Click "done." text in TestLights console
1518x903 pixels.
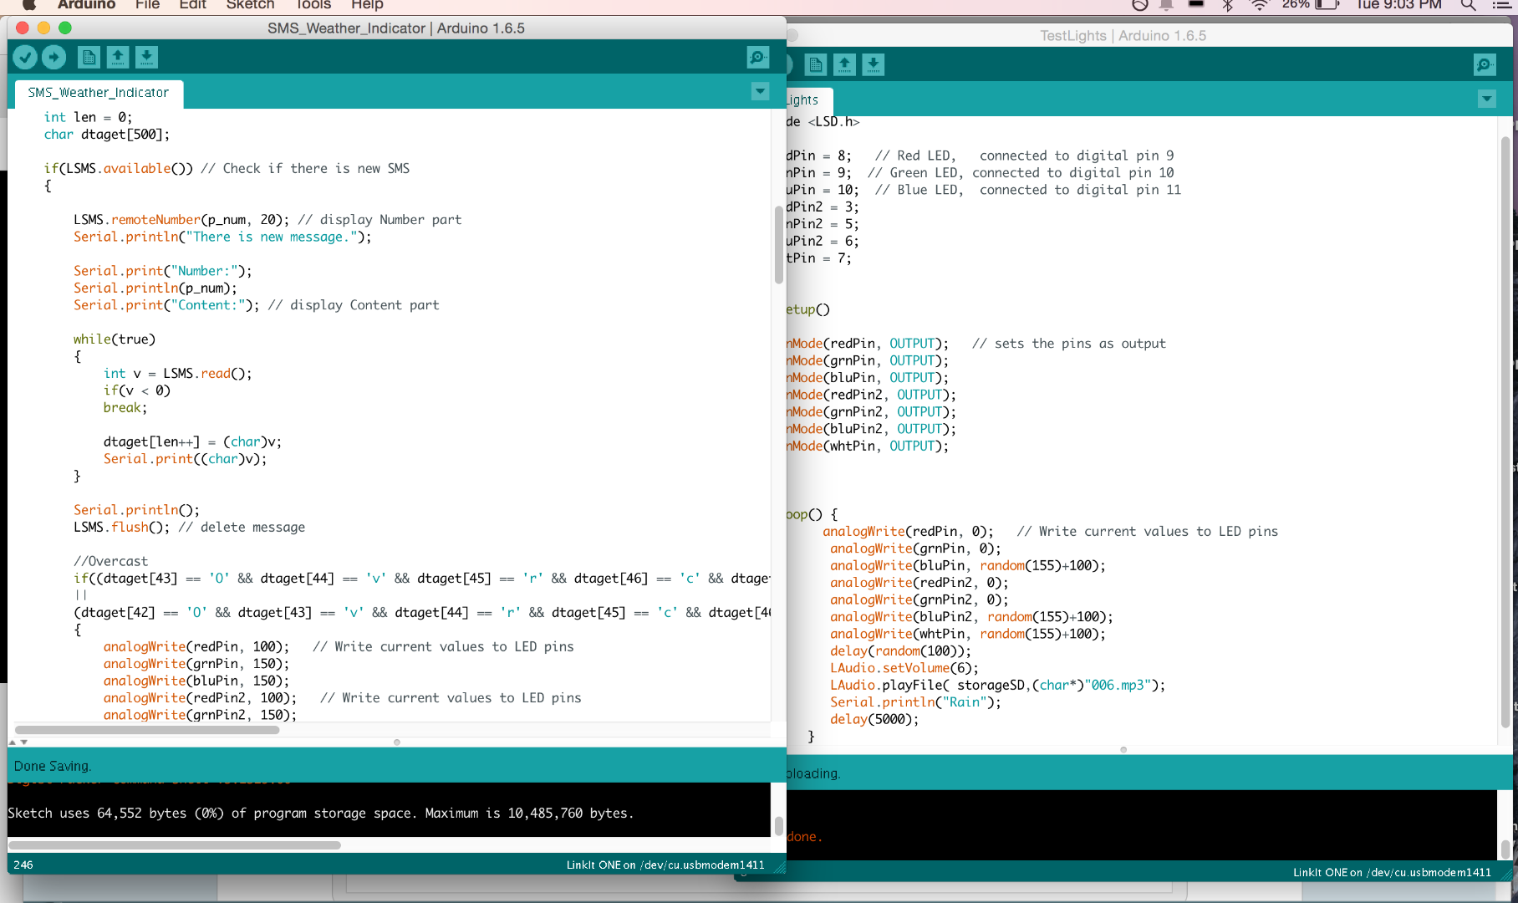click(x=804, y=837)
